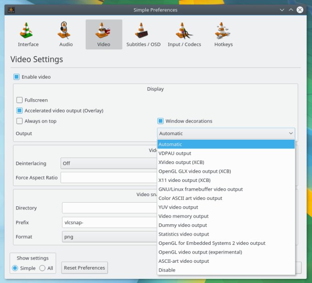Choose Color ASCII art video output
Viewport: 312px width, 283px height.
226,198
